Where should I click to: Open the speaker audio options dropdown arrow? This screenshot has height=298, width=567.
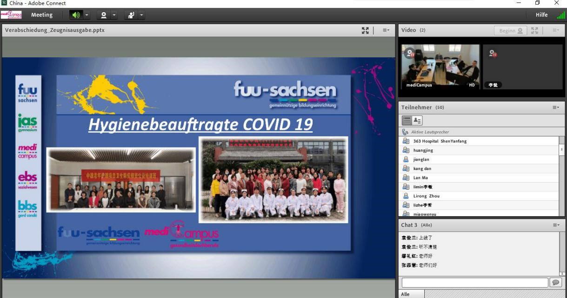(x=87, y=15)
